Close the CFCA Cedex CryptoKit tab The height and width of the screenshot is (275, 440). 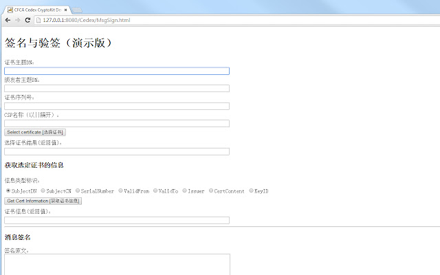66,10
